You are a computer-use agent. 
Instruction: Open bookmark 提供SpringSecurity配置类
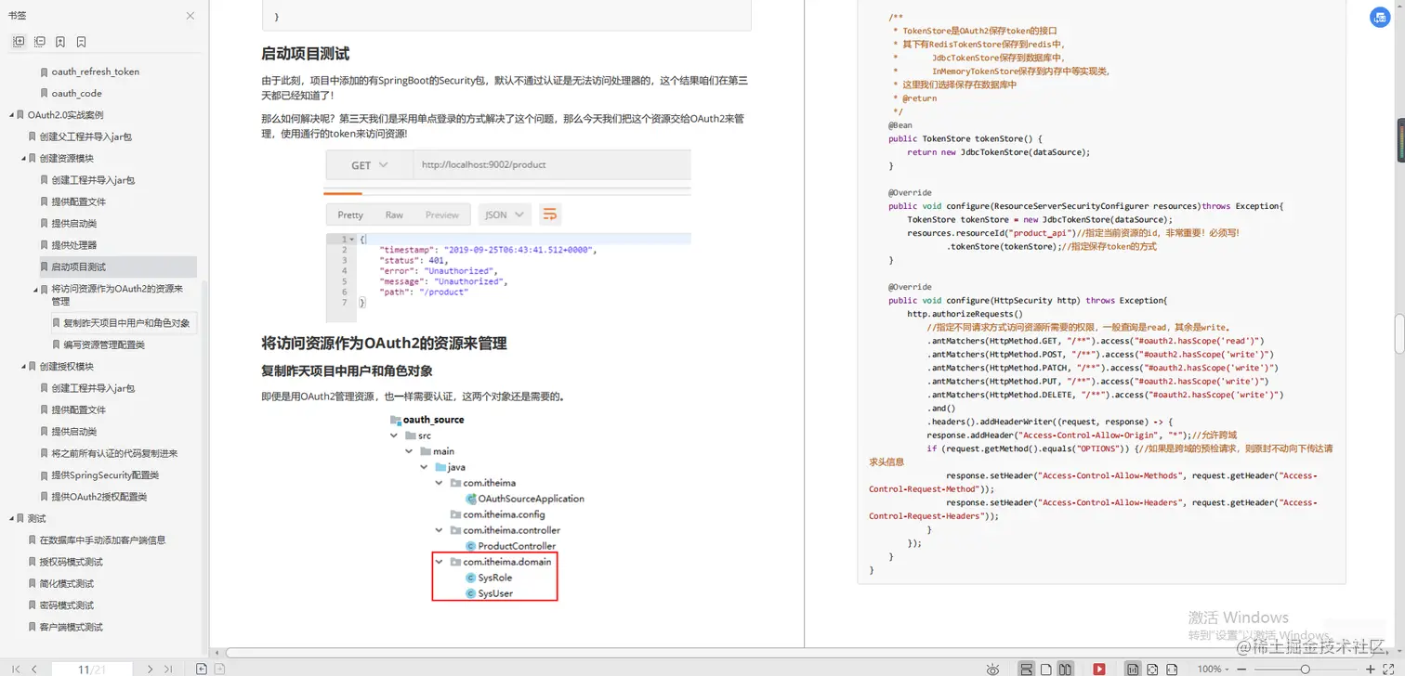105,475
